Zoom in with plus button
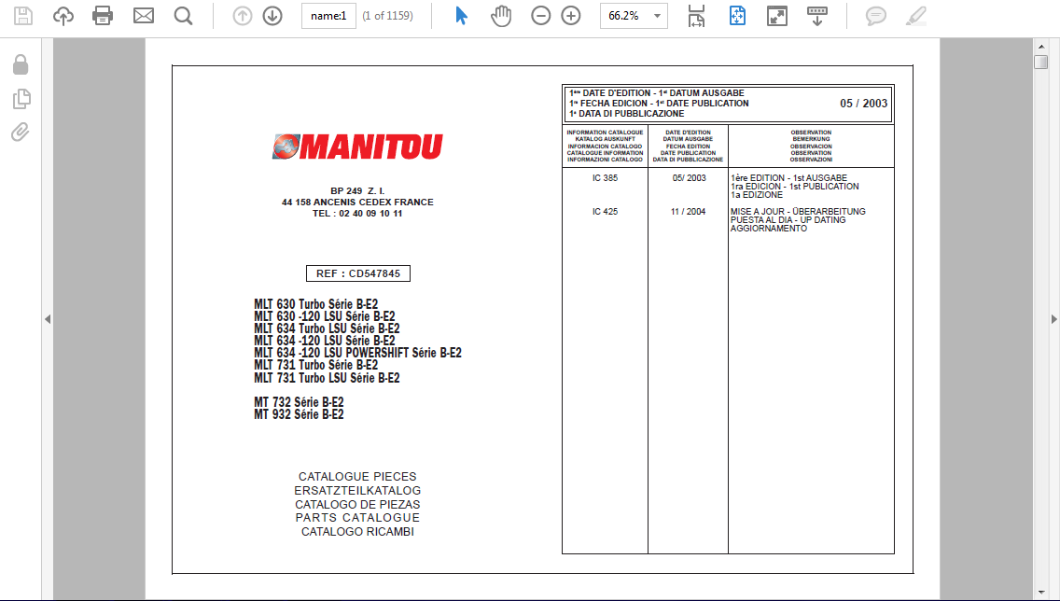1060x601 pixels. click(571, 16)
